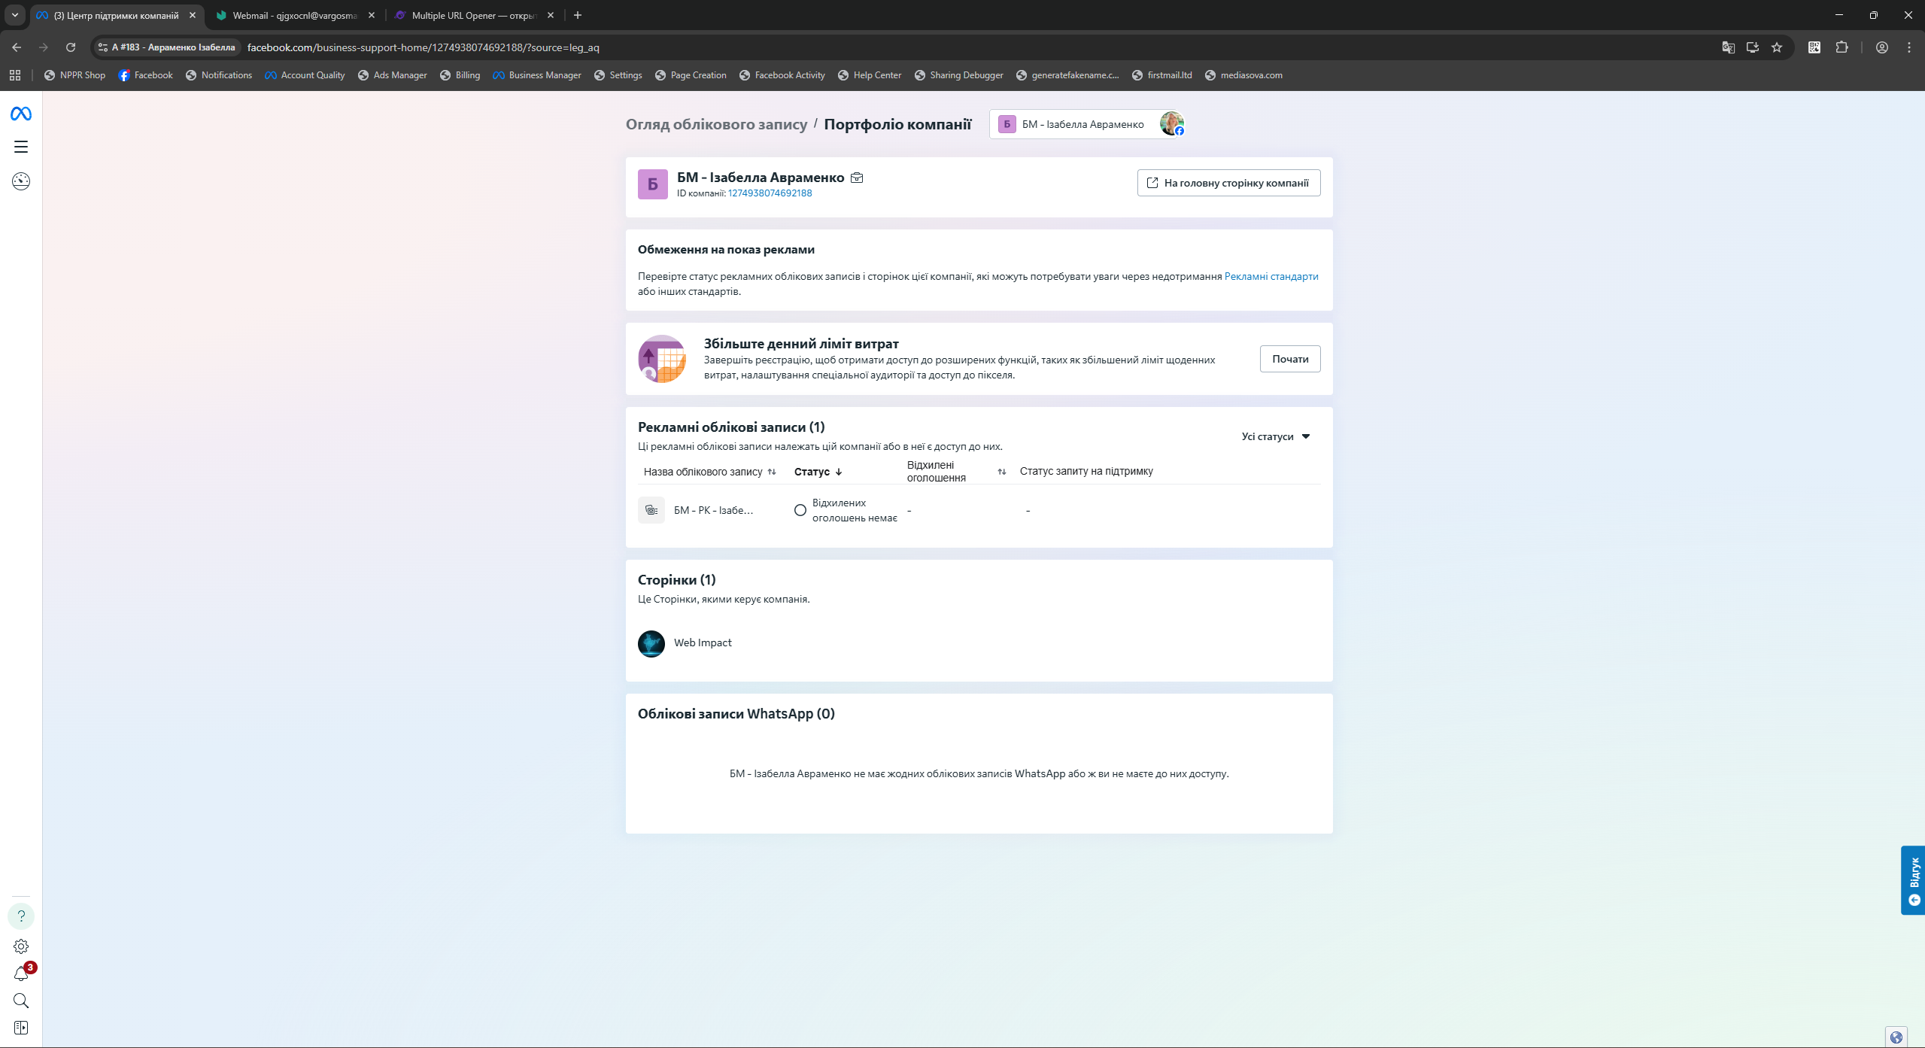1925x1048 pixels.
Task: Sort by Статус column
Action: click(x=818, y=472)
